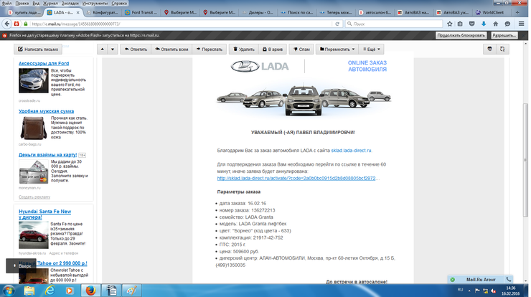Open the Журнал menu
The width and height of the screenshot is (531, 297).
pyautogui.click(x=50, y=3)
